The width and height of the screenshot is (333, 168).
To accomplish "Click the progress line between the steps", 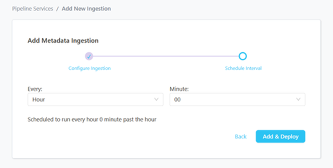I will [166, 56].
